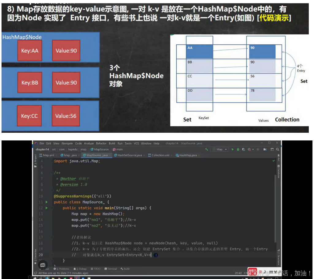Open the Project tool window stripe
The height and width of the screenshot is (279, 314).
tap(36, 161)
